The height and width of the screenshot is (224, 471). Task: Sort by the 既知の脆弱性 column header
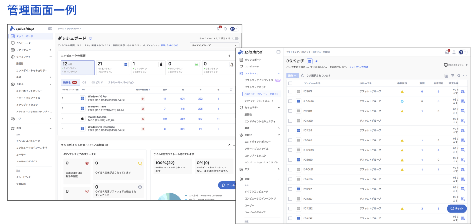(143, 90)
